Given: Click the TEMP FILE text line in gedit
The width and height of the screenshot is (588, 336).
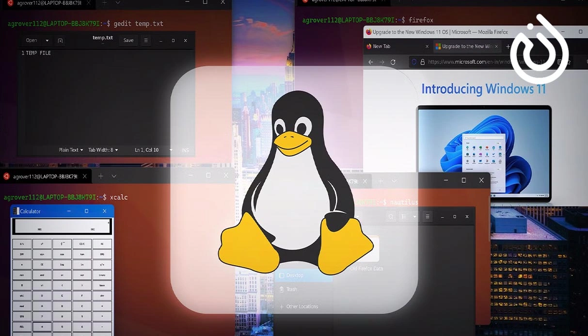Looking at the screenshot, I should (38, 53).
